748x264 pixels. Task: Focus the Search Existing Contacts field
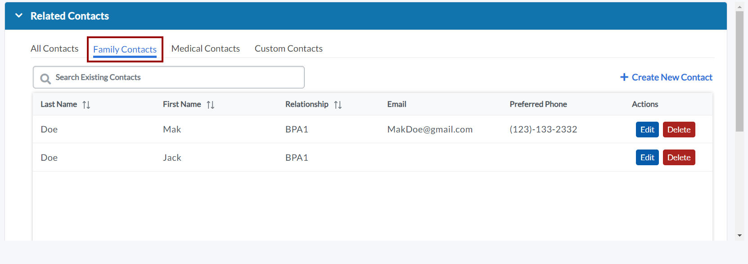click(x=176, y=77)
